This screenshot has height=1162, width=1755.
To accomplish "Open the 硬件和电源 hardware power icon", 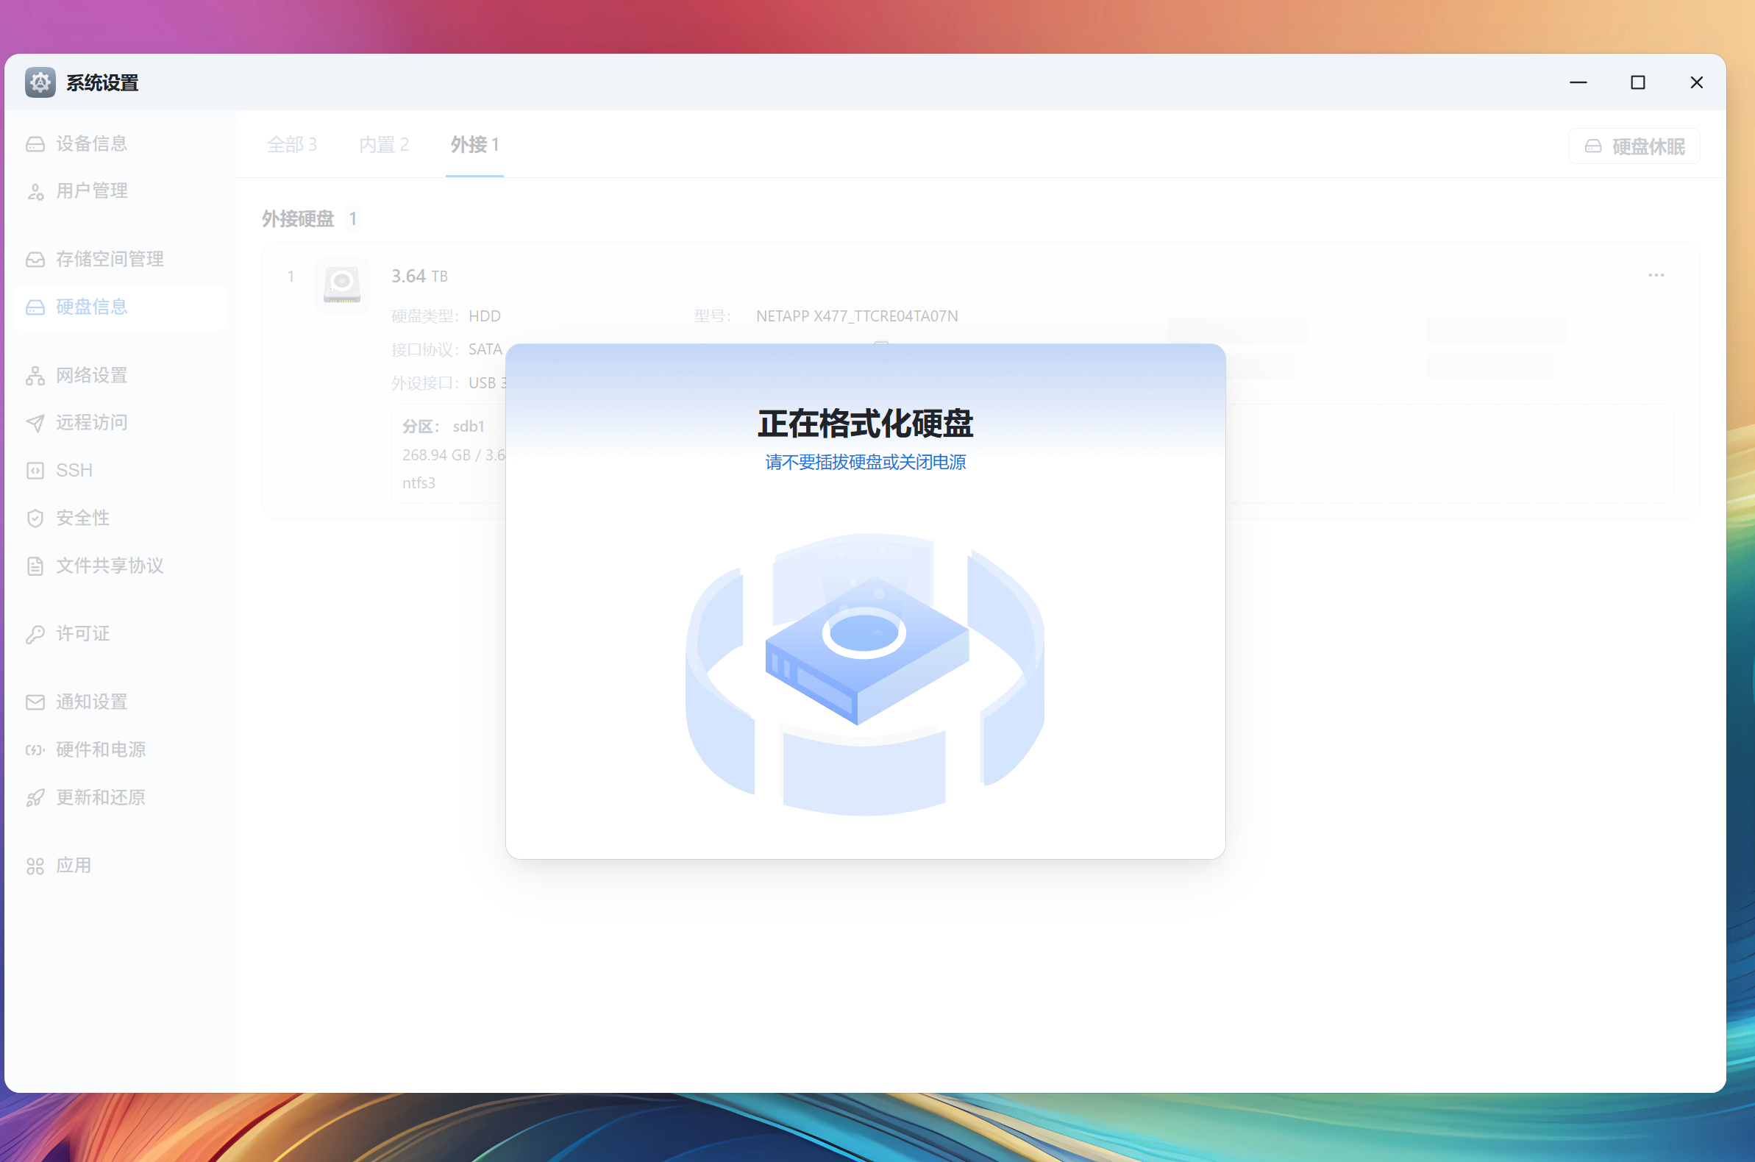I will pyautogui.click(x=35, y=749).
